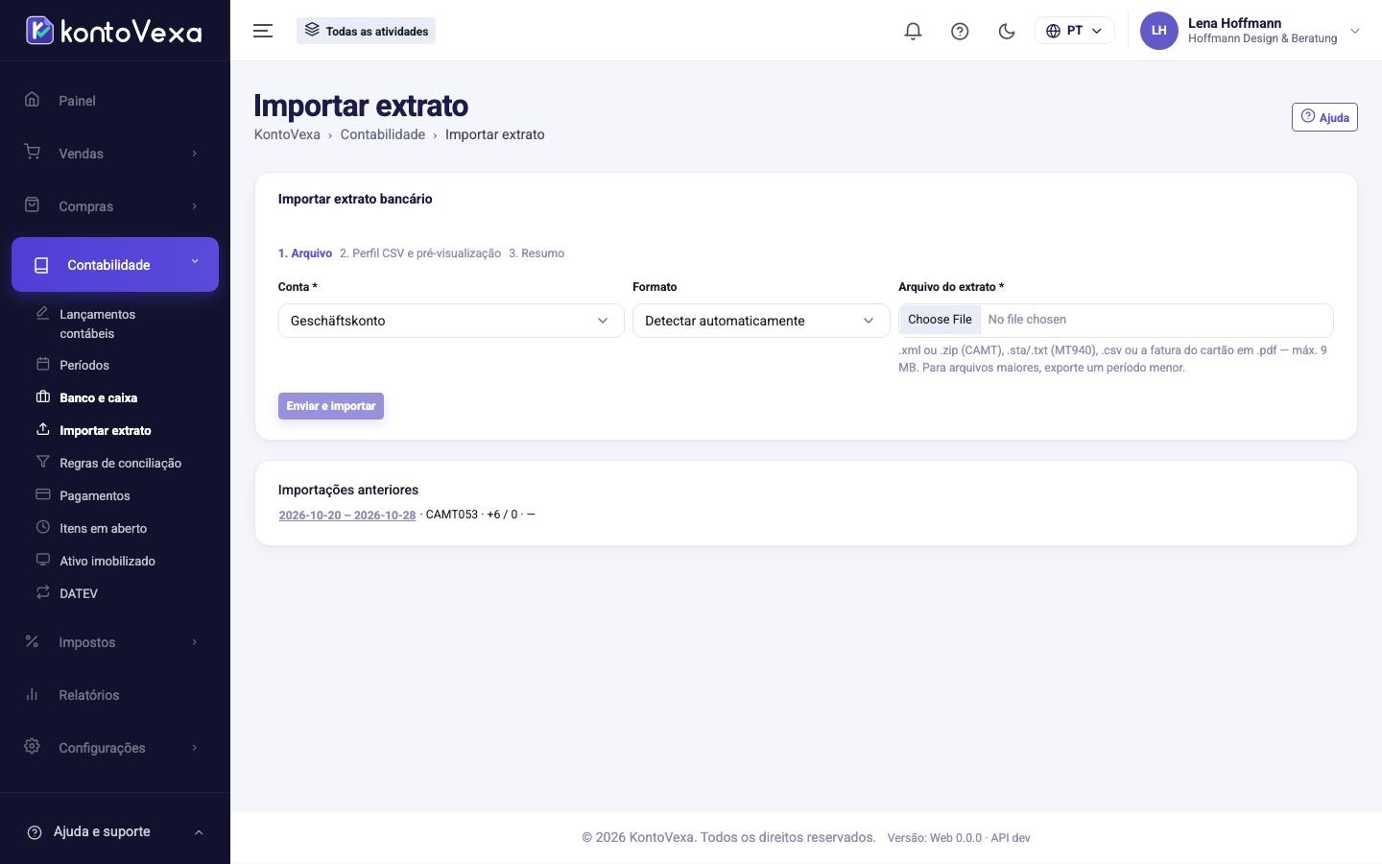
Task: Click the Configurações gear icon
Action: [33, 747]
